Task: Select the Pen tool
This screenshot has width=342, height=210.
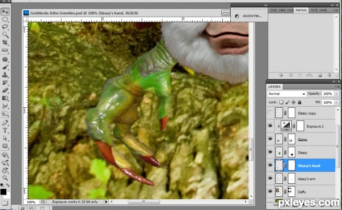Action: pyautogui.click(x=5, y=123)
